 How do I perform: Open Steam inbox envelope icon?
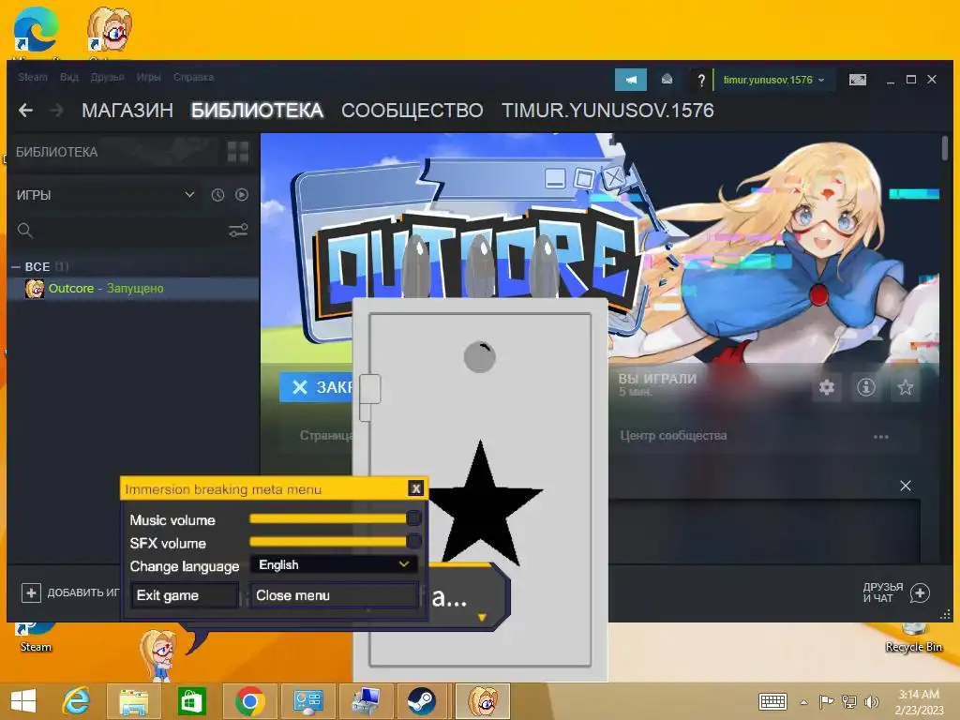pos(667,80)
